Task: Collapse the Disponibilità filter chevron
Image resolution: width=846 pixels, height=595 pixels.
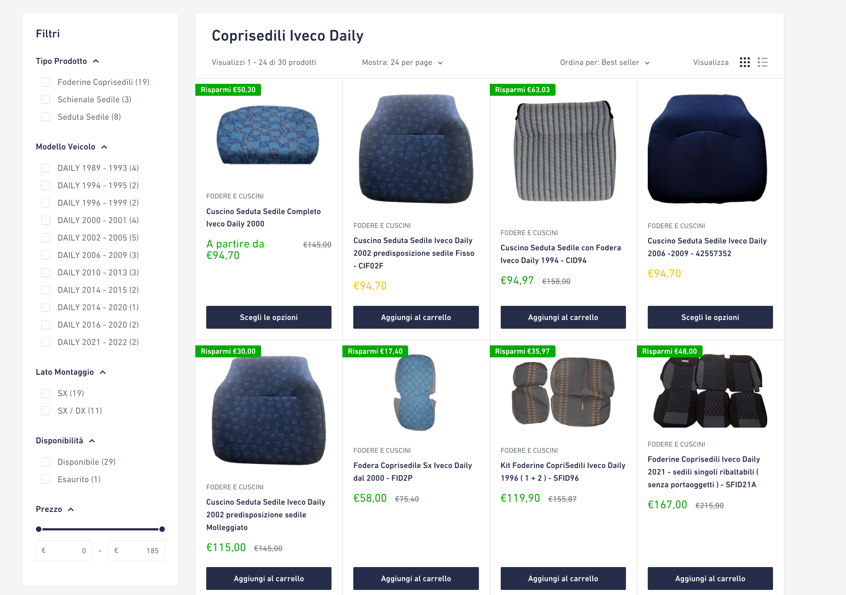Action: (92, 441)
